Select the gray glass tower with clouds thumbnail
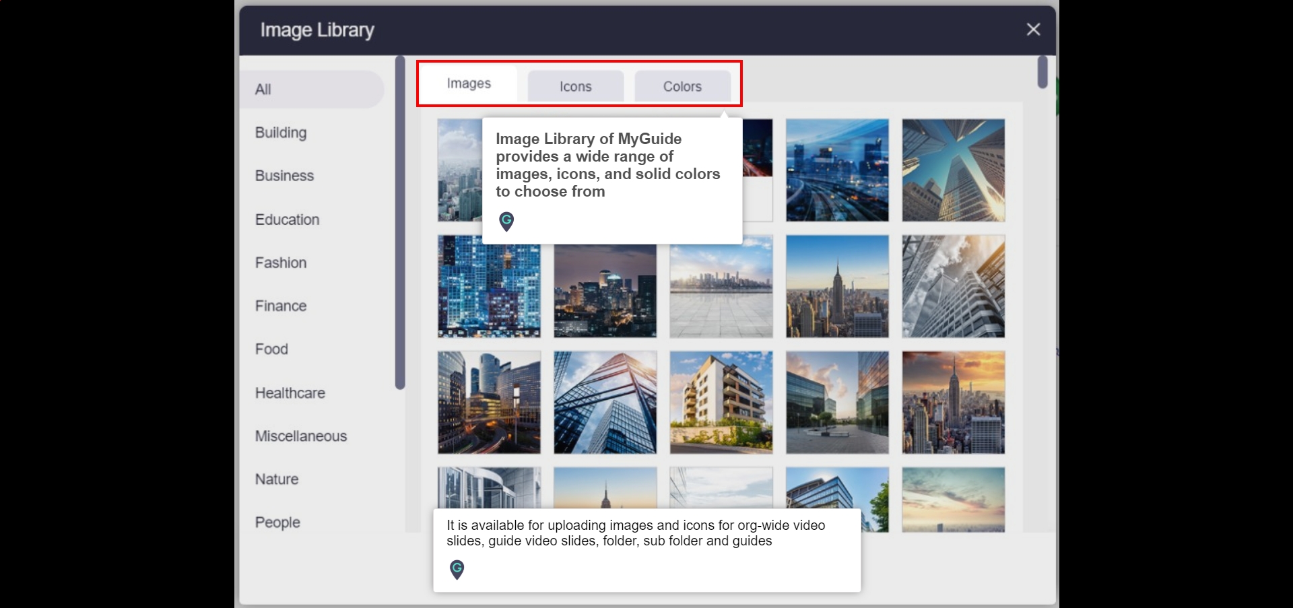1293x608 pixels. (954, 286)
